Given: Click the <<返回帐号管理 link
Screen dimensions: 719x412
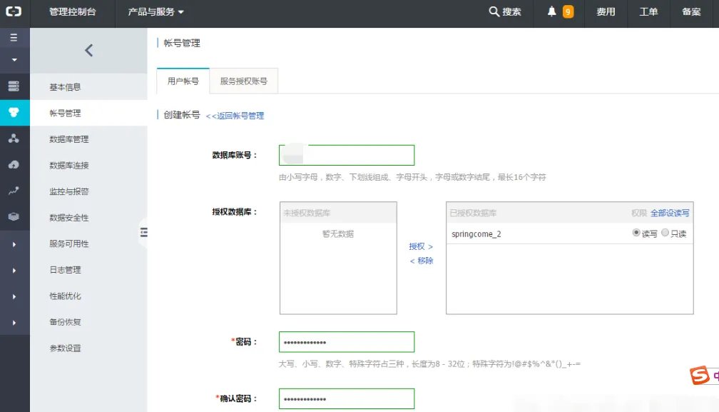Looking at the screenshot, I should pyautogui.click(x=235, y=116).
